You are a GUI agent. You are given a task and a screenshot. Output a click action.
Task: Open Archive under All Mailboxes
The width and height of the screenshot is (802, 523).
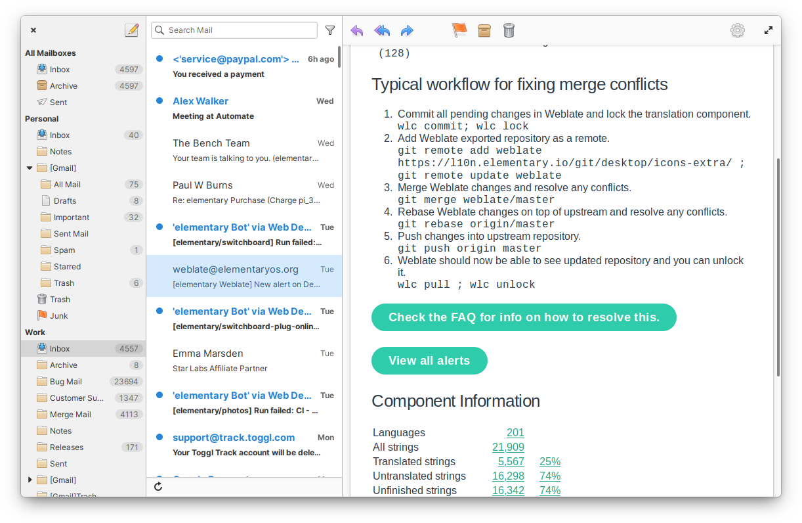(x=83, y=86)
